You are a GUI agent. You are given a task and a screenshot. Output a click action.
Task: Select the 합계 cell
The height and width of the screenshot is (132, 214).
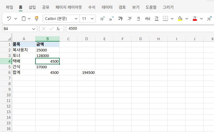point(24,72)
